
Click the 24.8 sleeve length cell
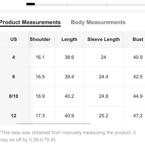103,96
